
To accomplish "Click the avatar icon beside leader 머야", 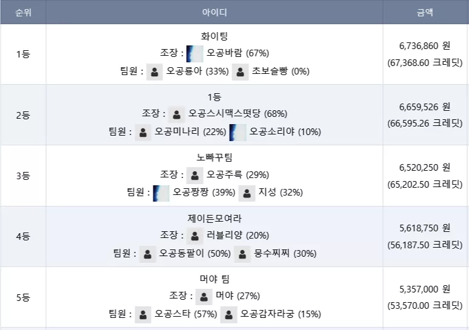I will (204, 297).
